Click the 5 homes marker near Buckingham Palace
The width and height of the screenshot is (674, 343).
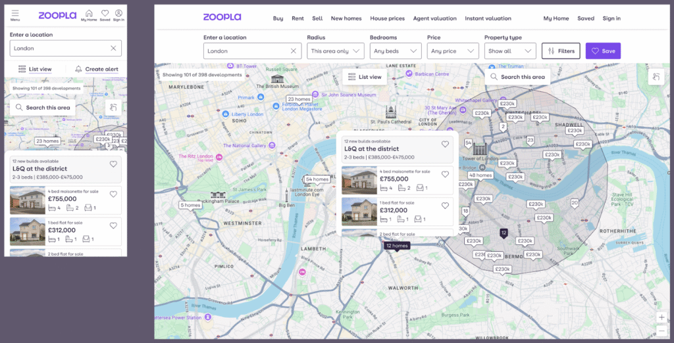190,205
